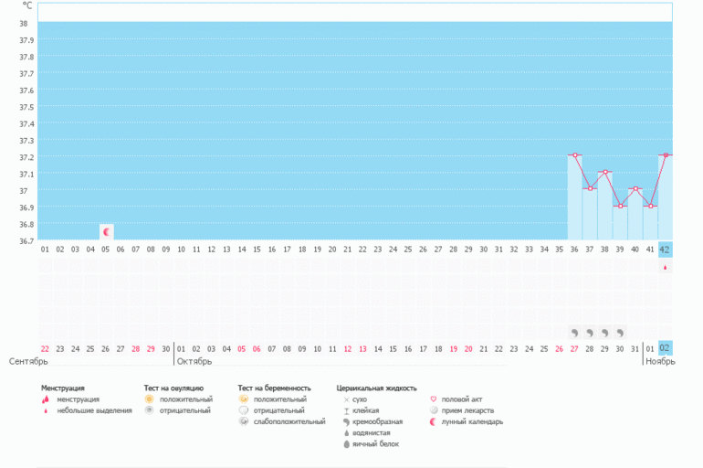The height and width of the screenshot is (468, 703).
Task: Click the pill icon for прием лекарств
Action: 433,410
